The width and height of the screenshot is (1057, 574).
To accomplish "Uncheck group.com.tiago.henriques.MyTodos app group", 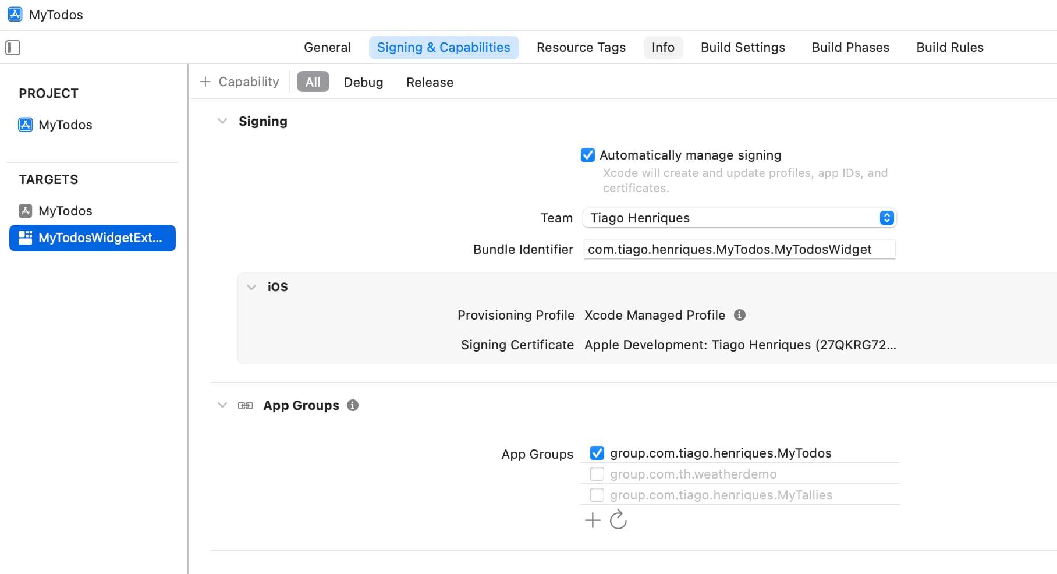I will click(x=597, y=453).
